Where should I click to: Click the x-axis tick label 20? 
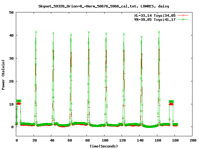[x=35, y=140]
